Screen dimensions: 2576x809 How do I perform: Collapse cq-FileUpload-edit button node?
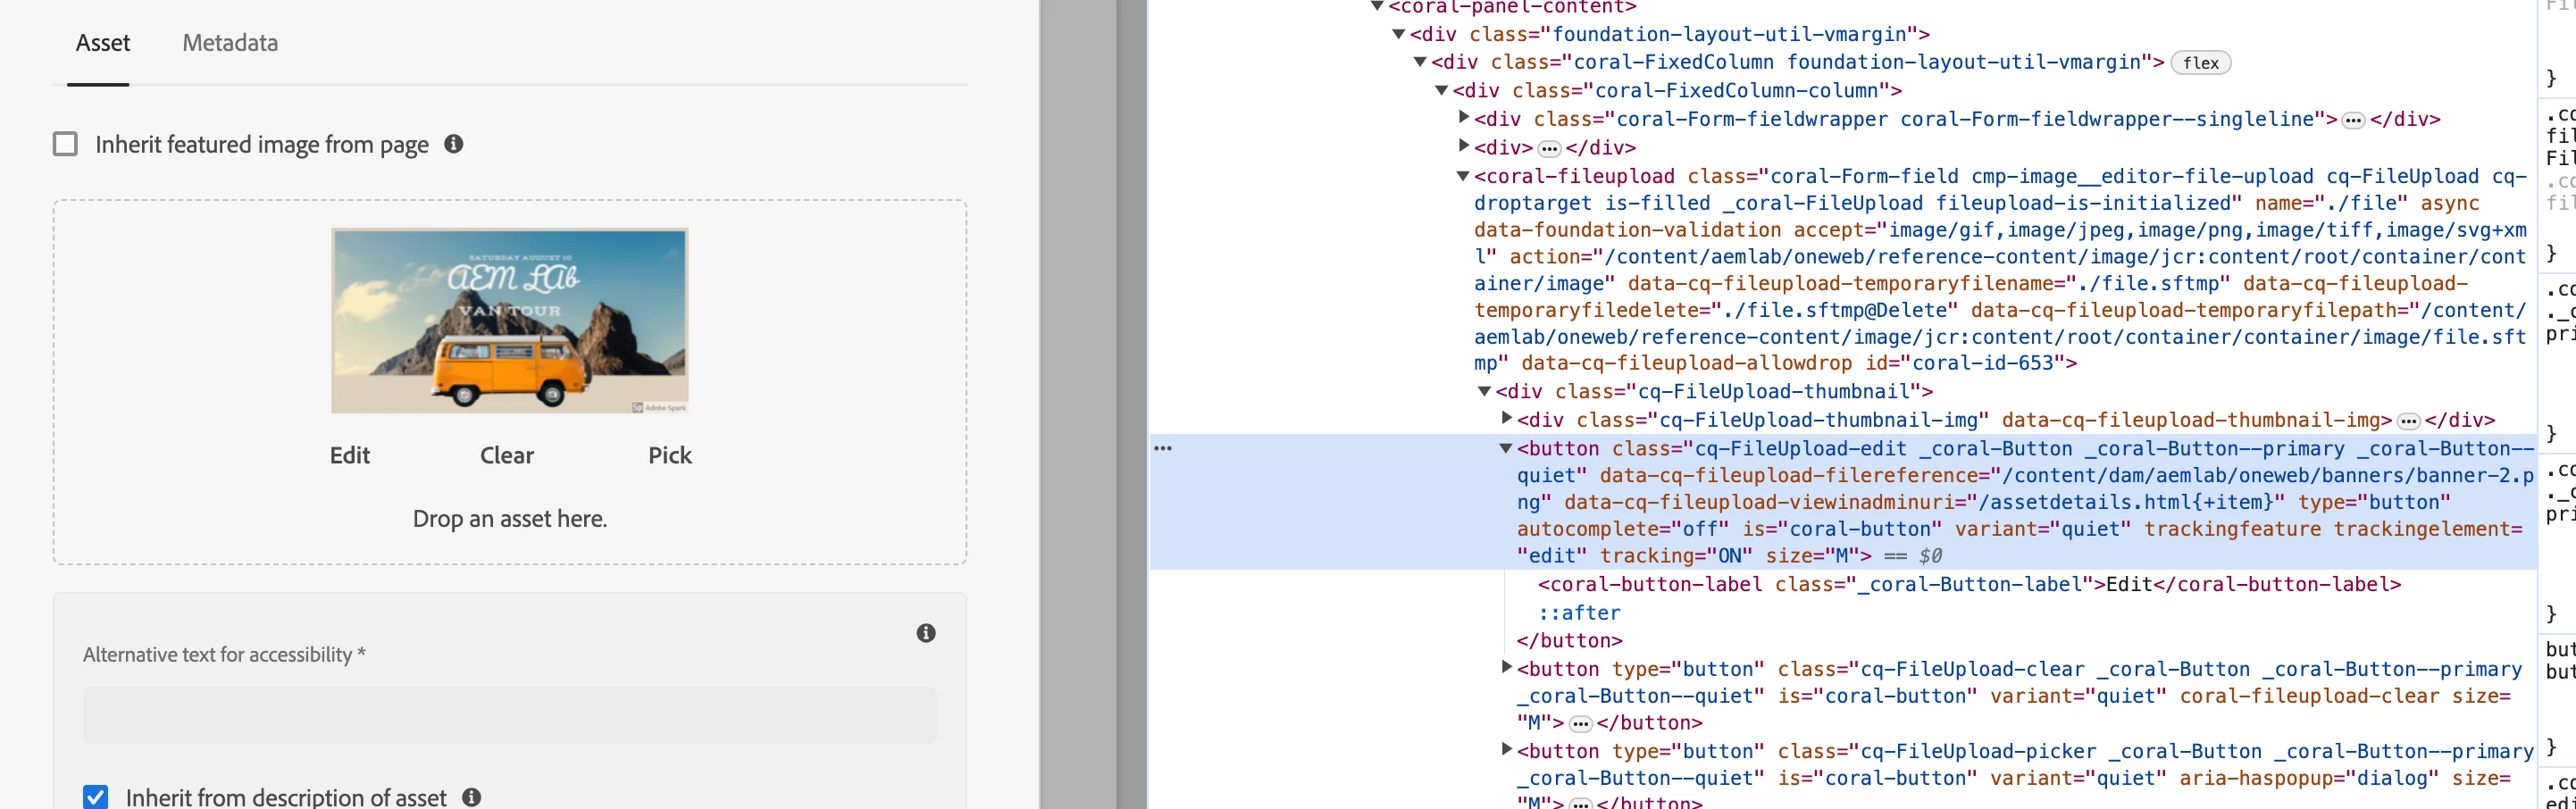click(x=1506, y=448)
